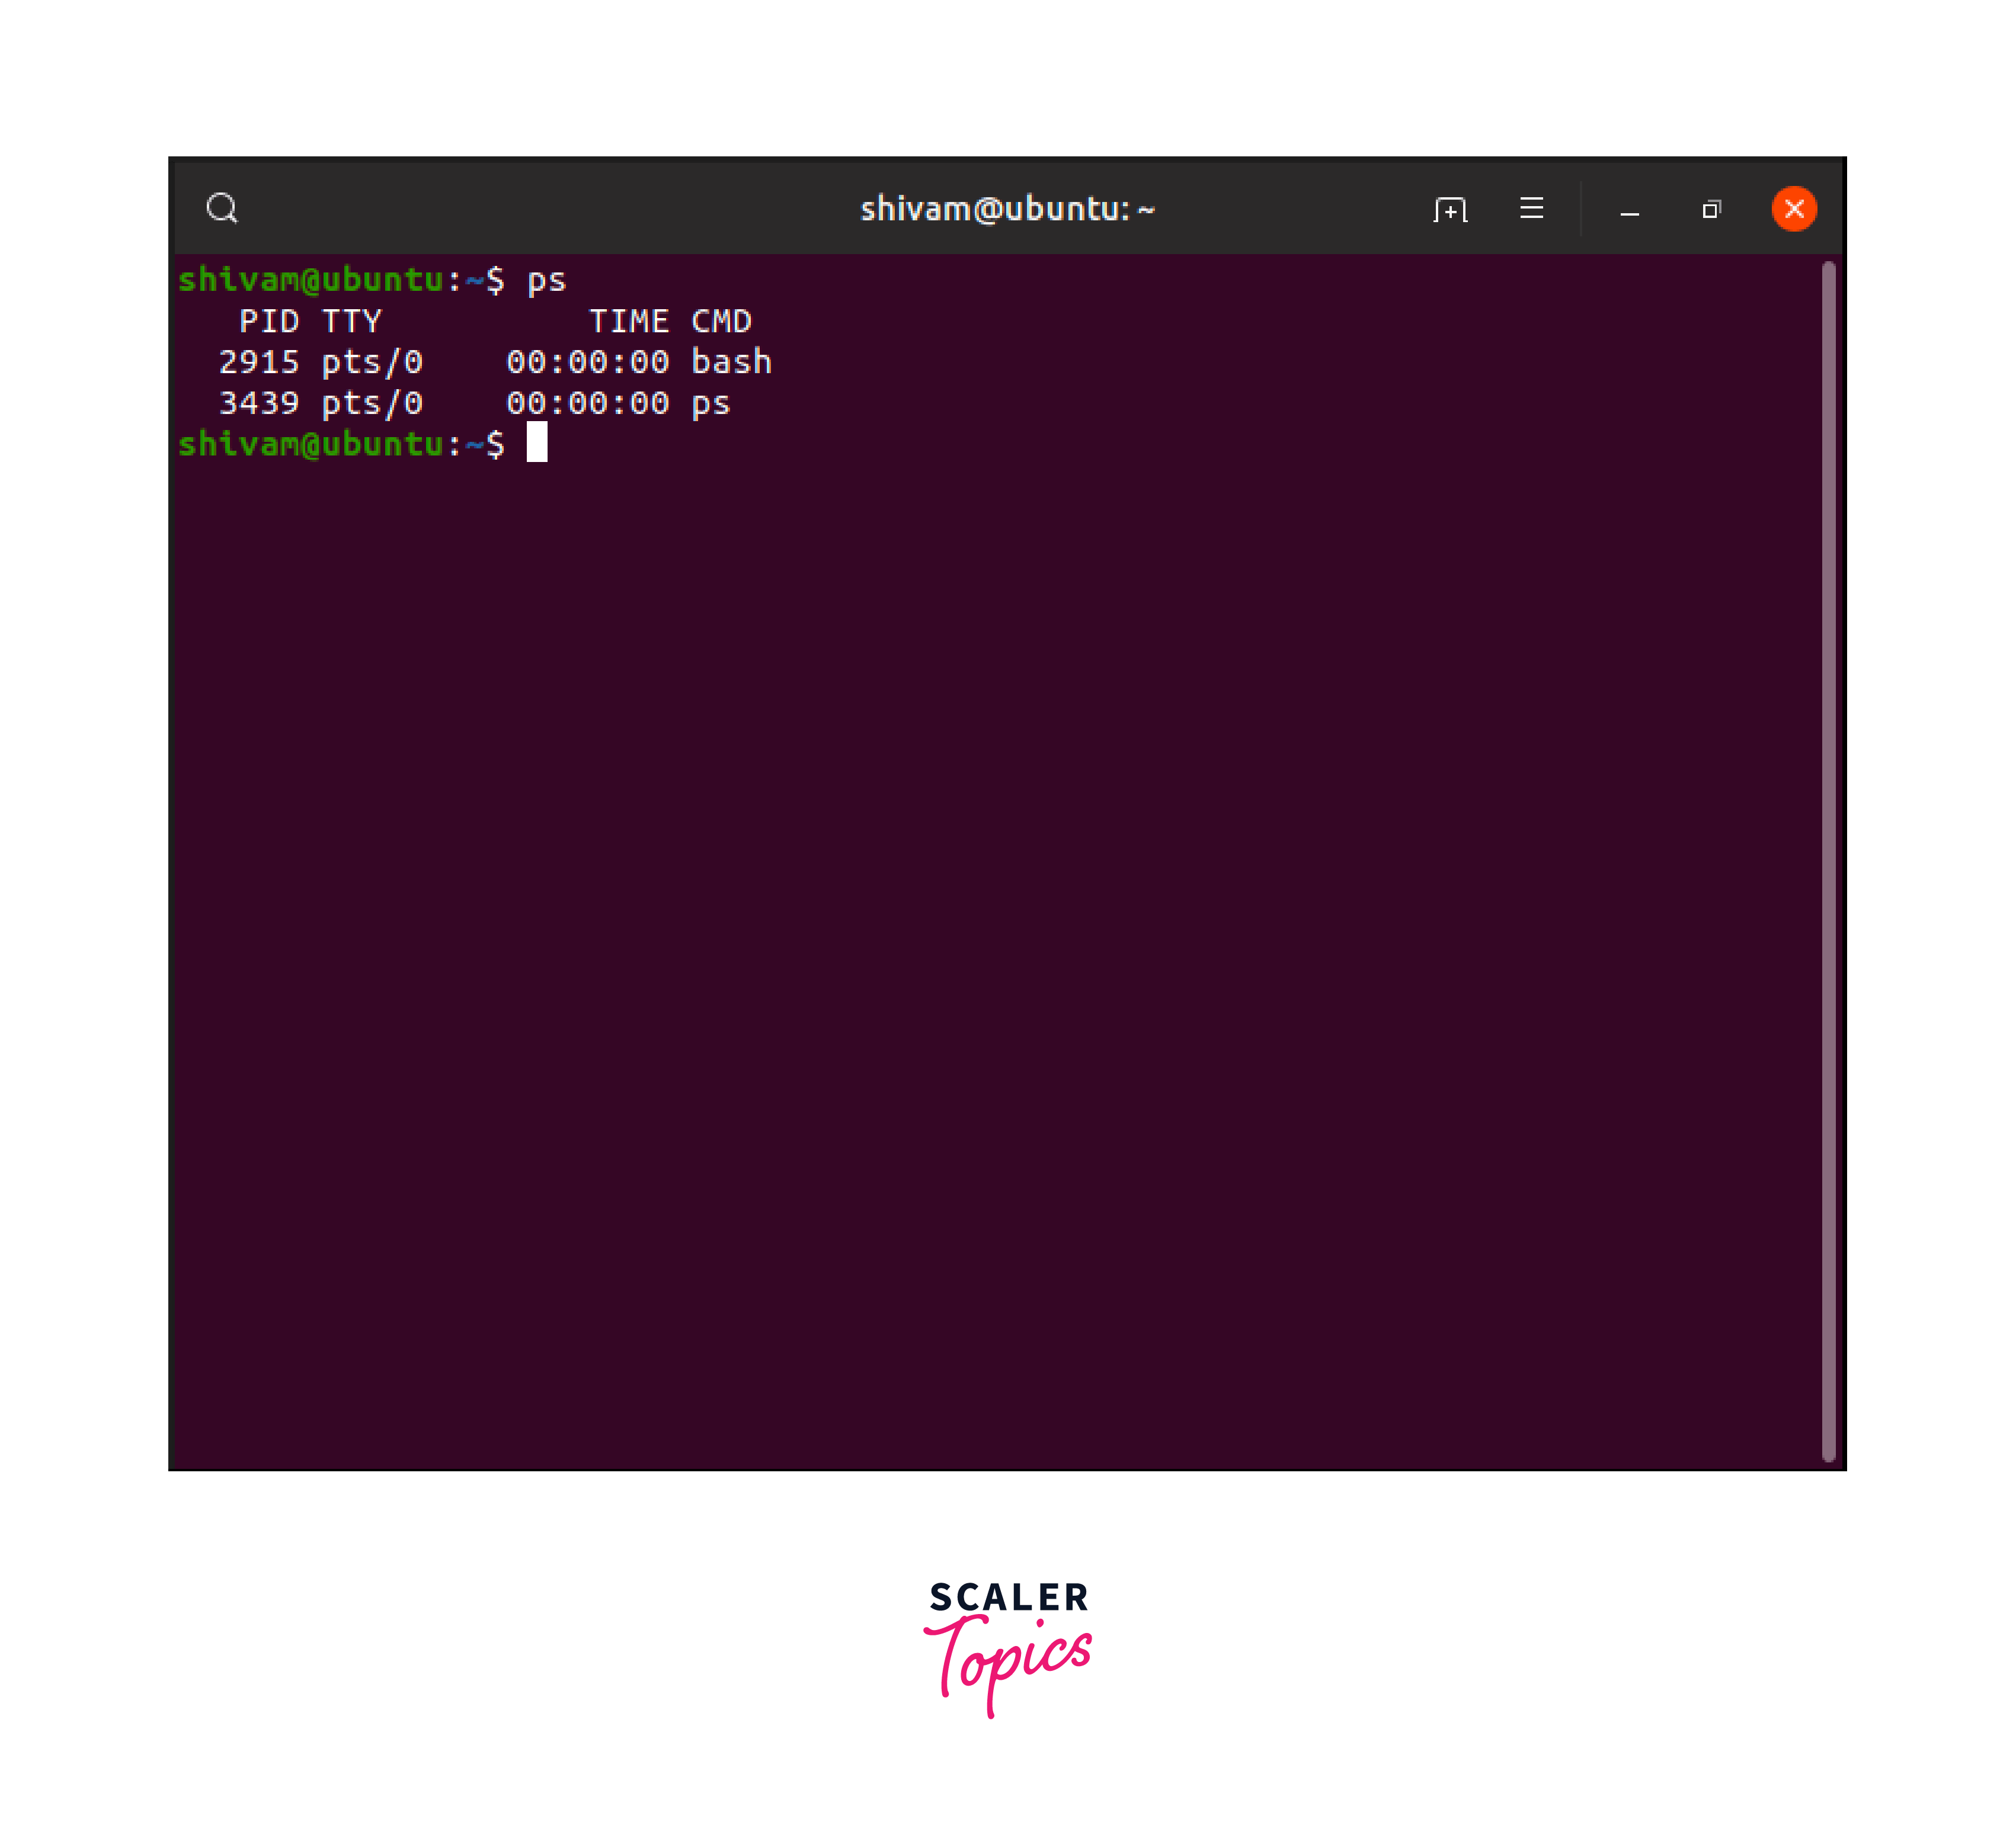Click the CMD column header
This screenshot has height=1832, width=2016.
(x=721, y=322)
